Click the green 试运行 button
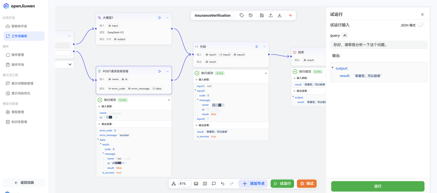This screenshot has height=193, width=437. (x=282, y=183)
